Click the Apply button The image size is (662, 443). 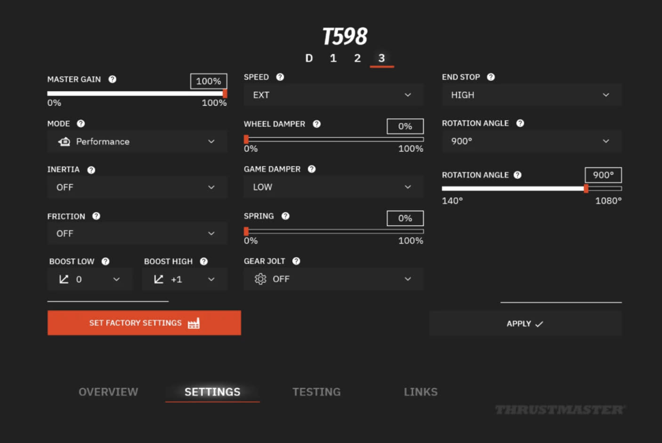coord(525,324)
